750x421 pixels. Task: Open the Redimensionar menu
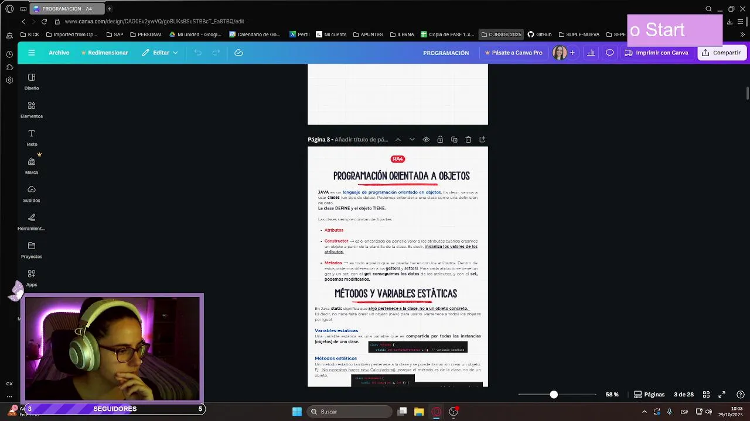click(x=104, y=53)
